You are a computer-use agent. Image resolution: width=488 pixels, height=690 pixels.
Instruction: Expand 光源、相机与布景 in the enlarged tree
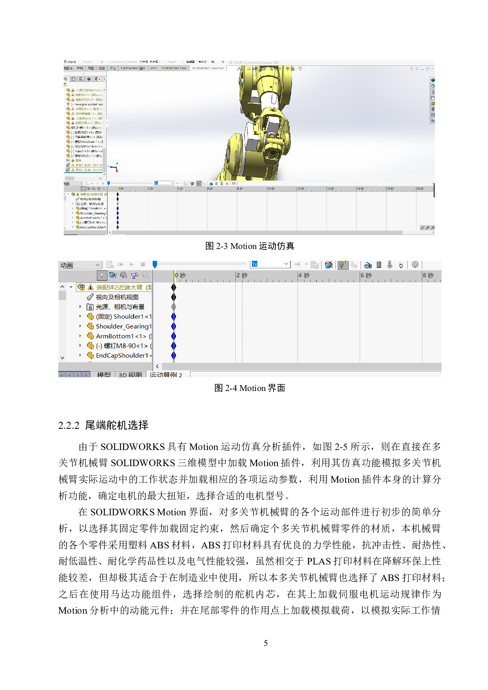click(x=80, y=306)
